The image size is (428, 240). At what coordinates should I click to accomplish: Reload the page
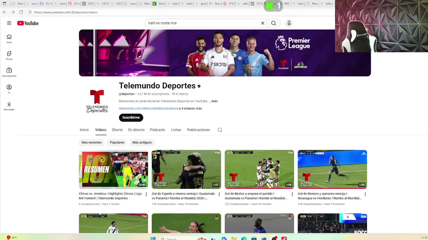pos(21,12)
